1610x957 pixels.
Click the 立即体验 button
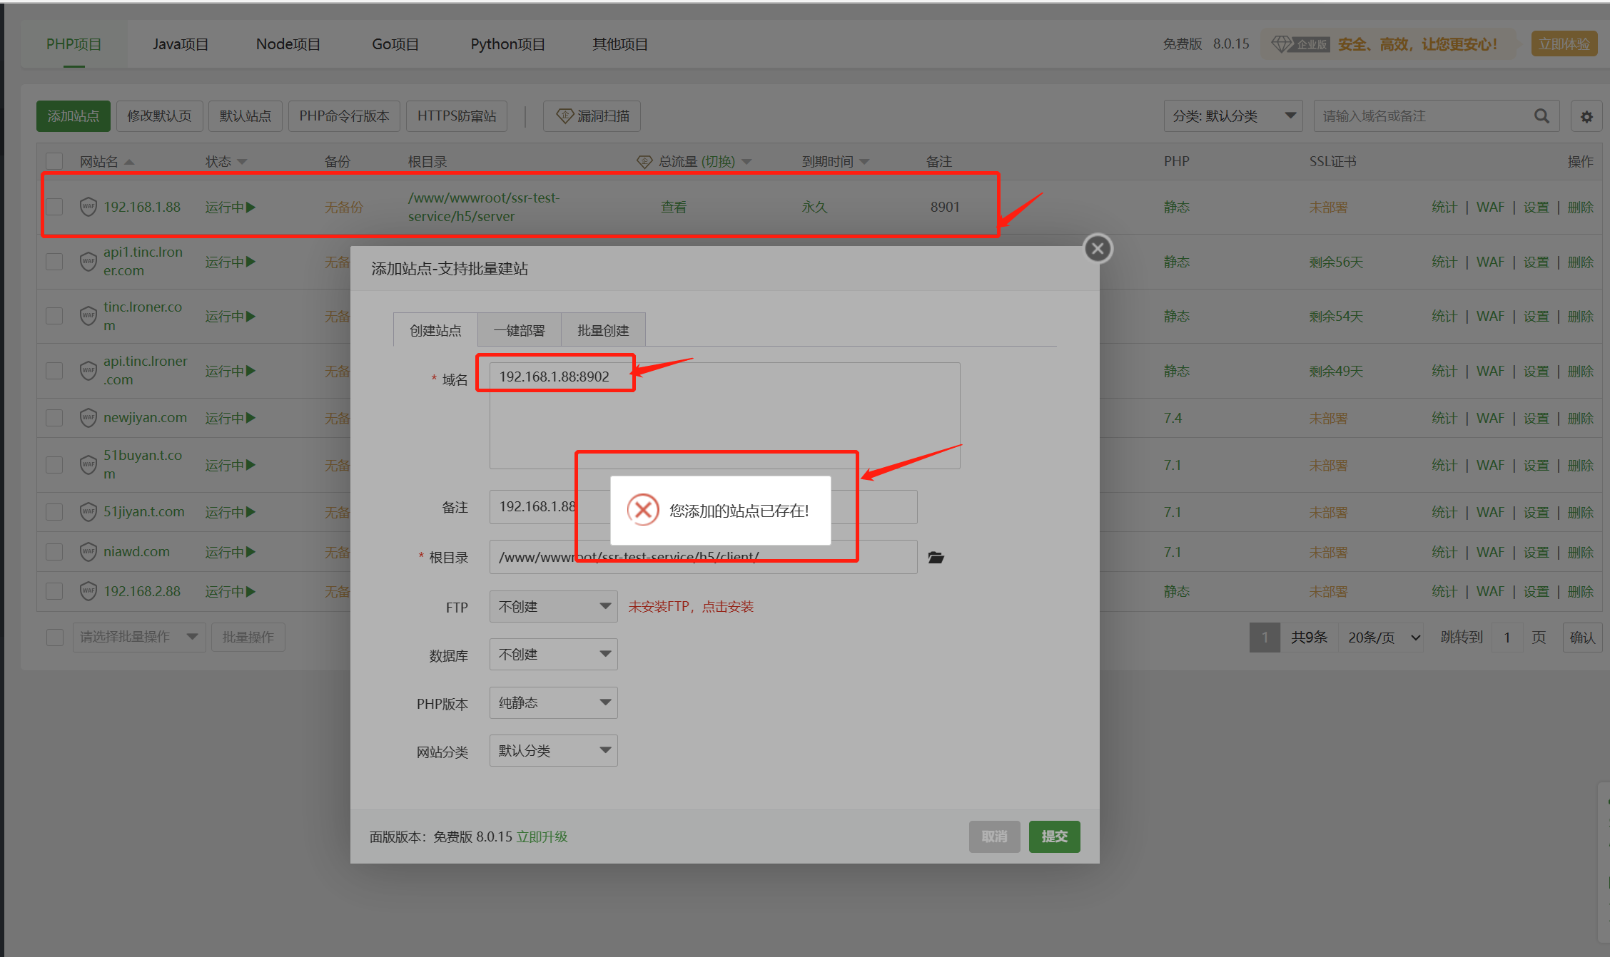1564,44
